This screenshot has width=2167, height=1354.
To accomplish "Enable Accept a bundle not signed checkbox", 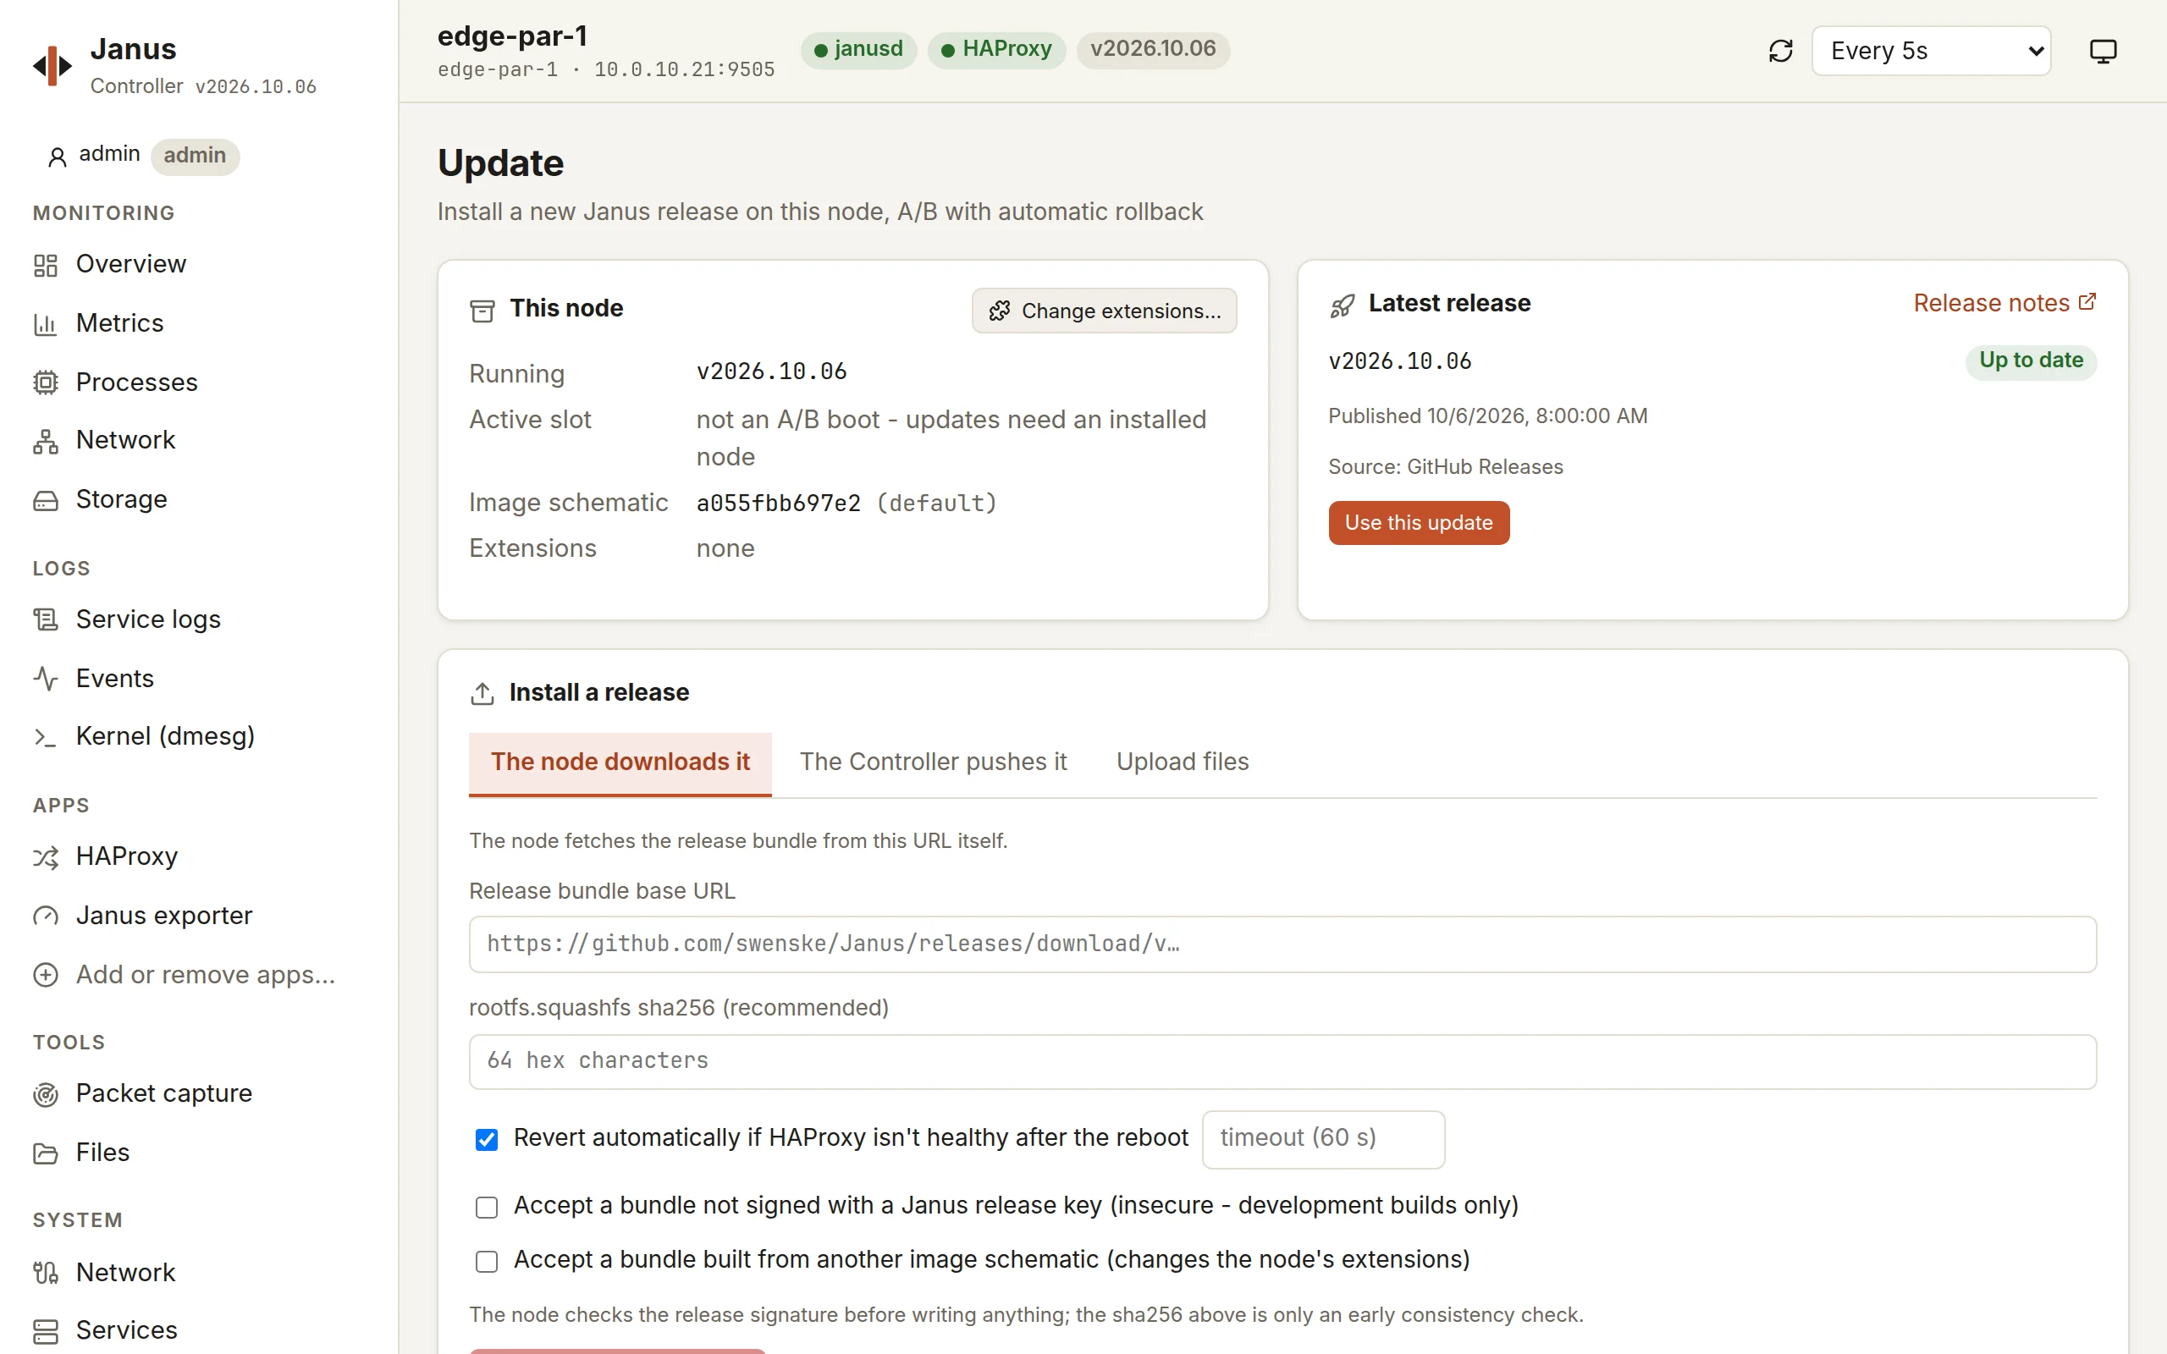I will (x=486, y=1207).
